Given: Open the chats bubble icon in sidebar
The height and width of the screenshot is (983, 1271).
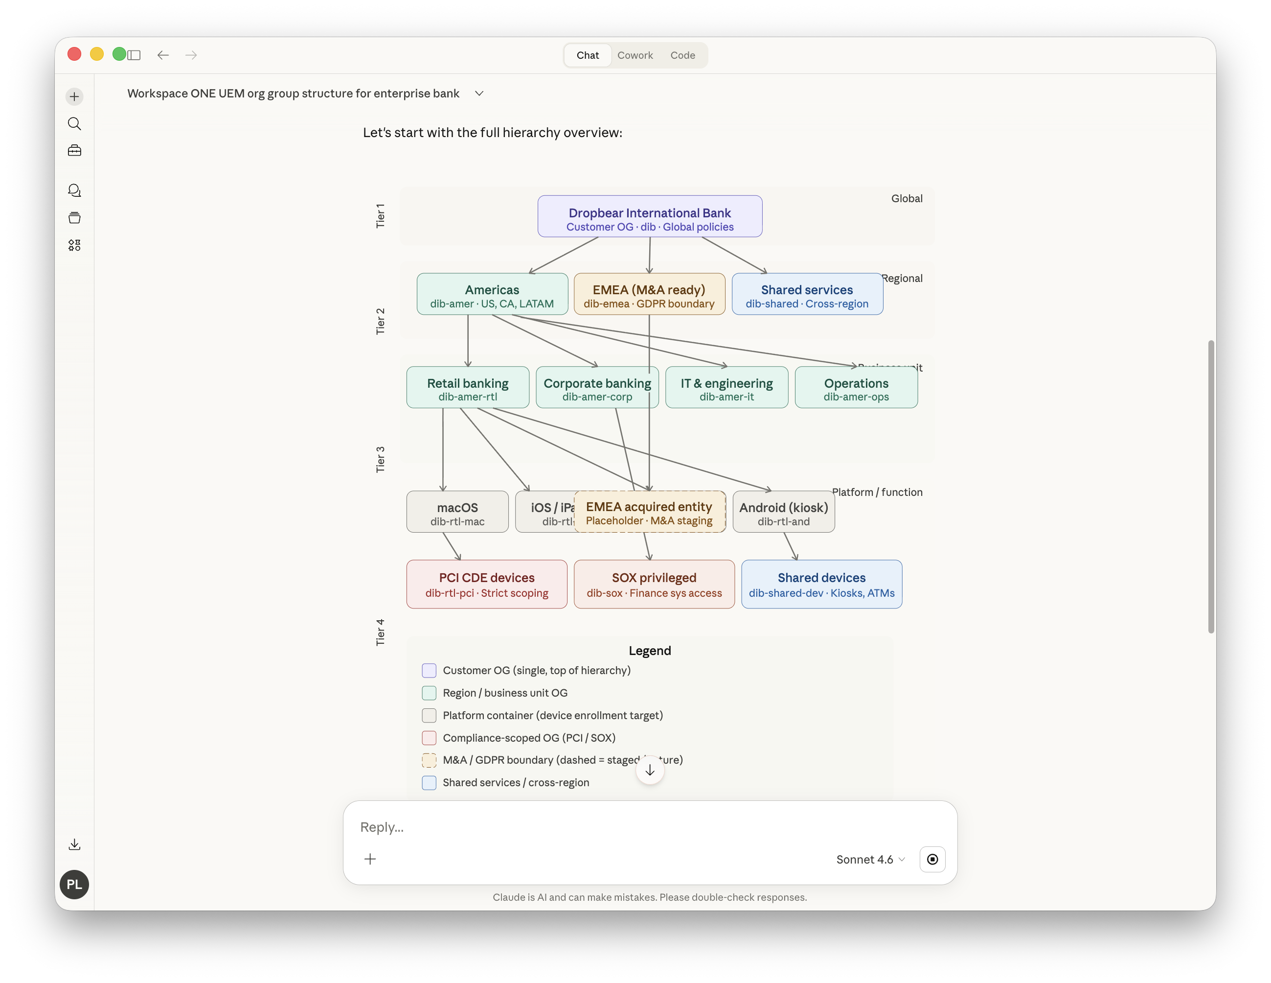Looking at the screenshot, I should (74, 190).
